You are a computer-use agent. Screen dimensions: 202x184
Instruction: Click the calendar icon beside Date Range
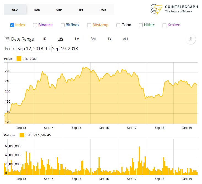7,39
